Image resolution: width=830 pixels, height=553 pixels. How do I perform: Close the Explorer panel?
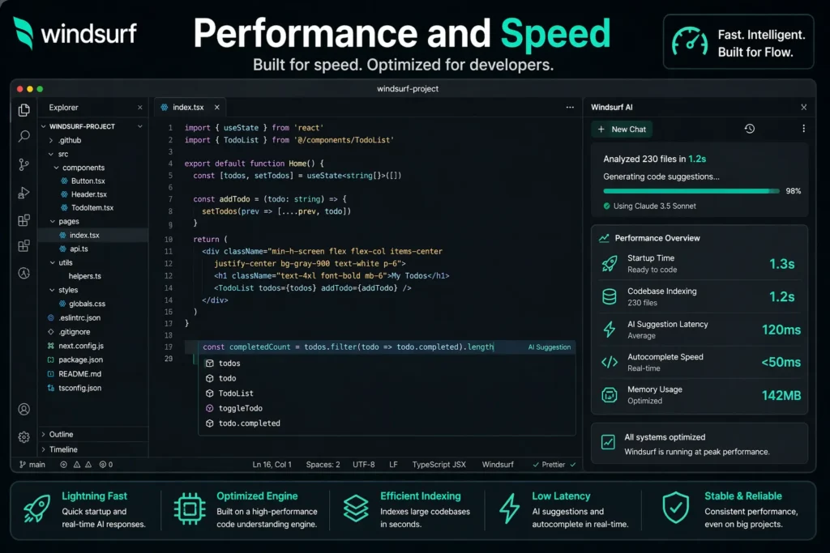coord(139,108)
